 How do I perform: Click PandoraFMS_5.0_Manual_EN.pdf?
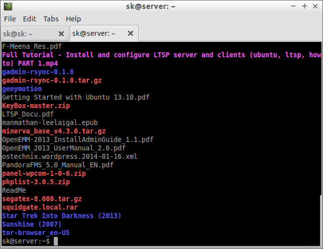(x=58, y=165)
